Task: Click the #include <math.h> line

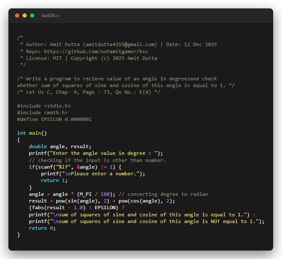Action: (43, 113)
